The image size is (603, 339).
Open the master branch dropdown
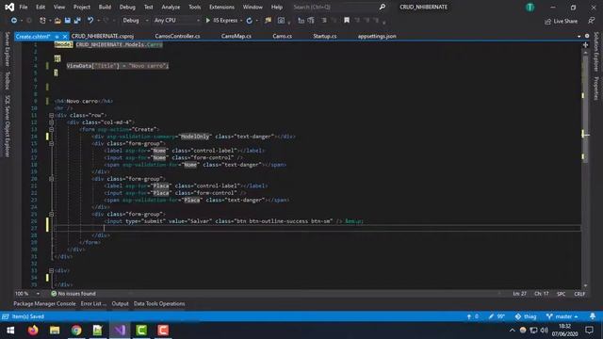pos(562,316)
